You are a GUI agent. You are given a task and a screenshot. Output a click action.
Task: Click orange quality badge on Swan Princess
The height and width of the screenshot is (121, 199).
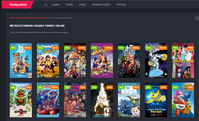point(190,48)
